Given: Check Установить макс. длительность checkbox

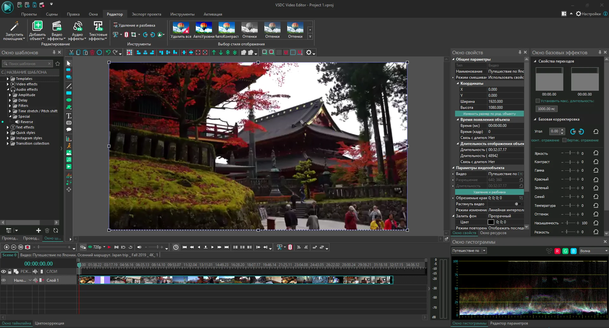Looking at the screenshot, I should tap(538, 101).
